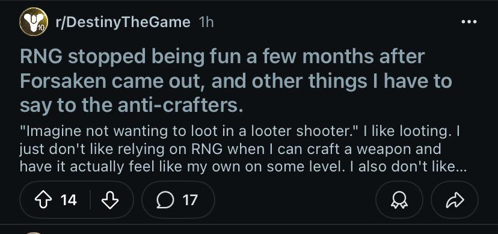498x234 pixels.
Task: Go to the r/DestinyTheGame community link
Action: click(x=123, y=22)
